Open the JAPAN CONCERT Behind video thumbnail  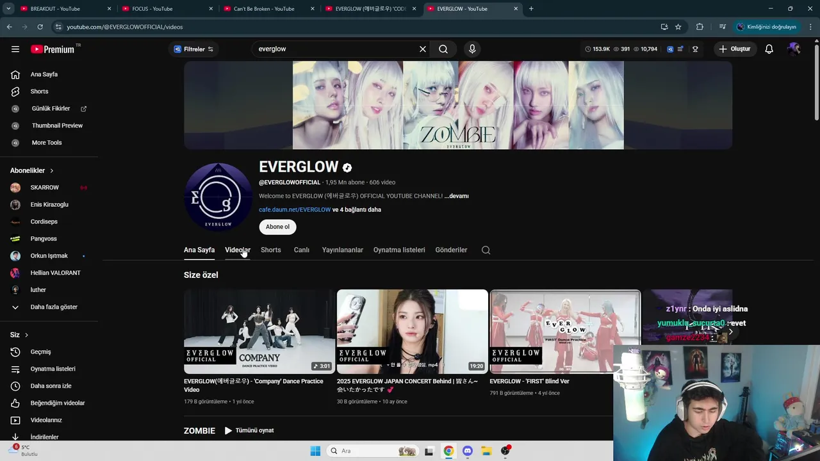[412, 332]
